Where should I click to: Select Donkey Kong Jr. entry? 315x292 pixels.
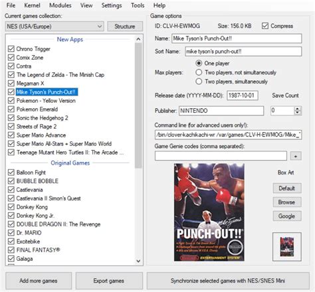(x=35, y=216)
